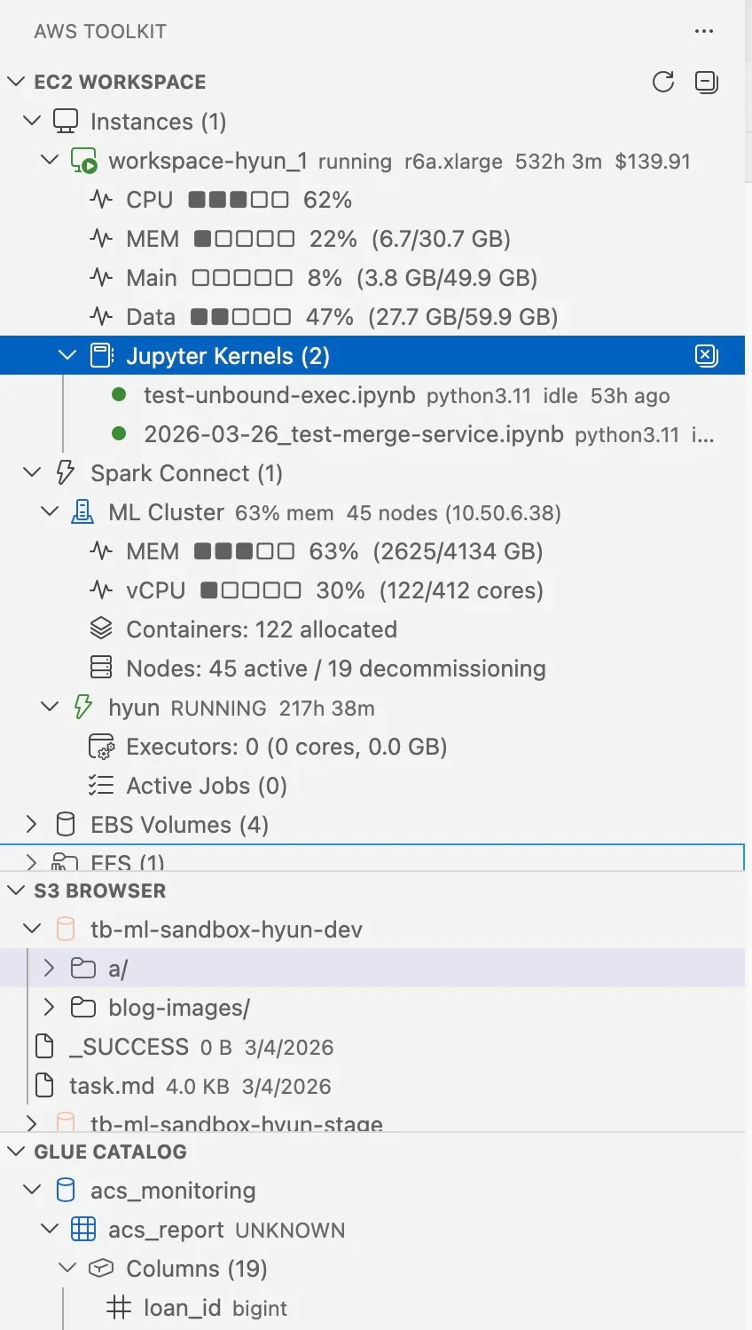Expand the blog-images/ folder
The height and width of the screenshot is (1330, 752).
click(x=50, y=1008)
